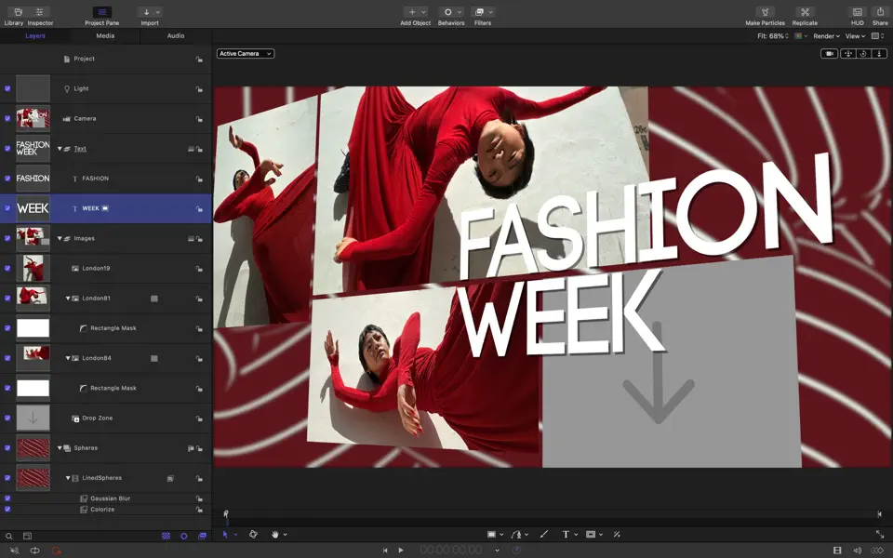Toggle the red record animation button
Viewport: 893px width, 558px height.
click(55, 550)
